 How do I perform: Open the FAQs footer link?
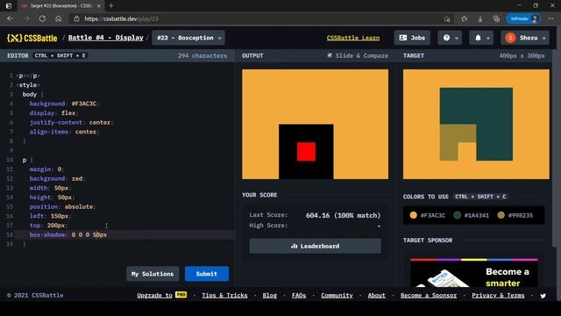(299, 296)
